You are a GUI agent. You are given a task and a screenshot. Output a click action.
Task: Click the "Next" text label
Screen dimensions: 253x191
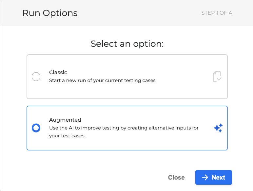click(x=218, y=178)
